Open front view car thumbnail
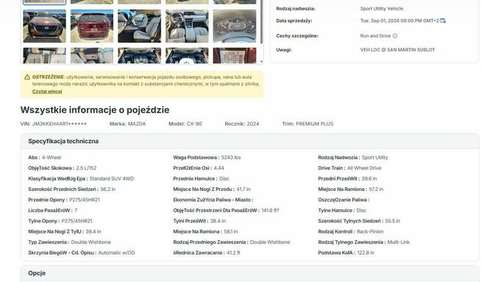Viewport: 481px width, 282px height. coord(44,26)
